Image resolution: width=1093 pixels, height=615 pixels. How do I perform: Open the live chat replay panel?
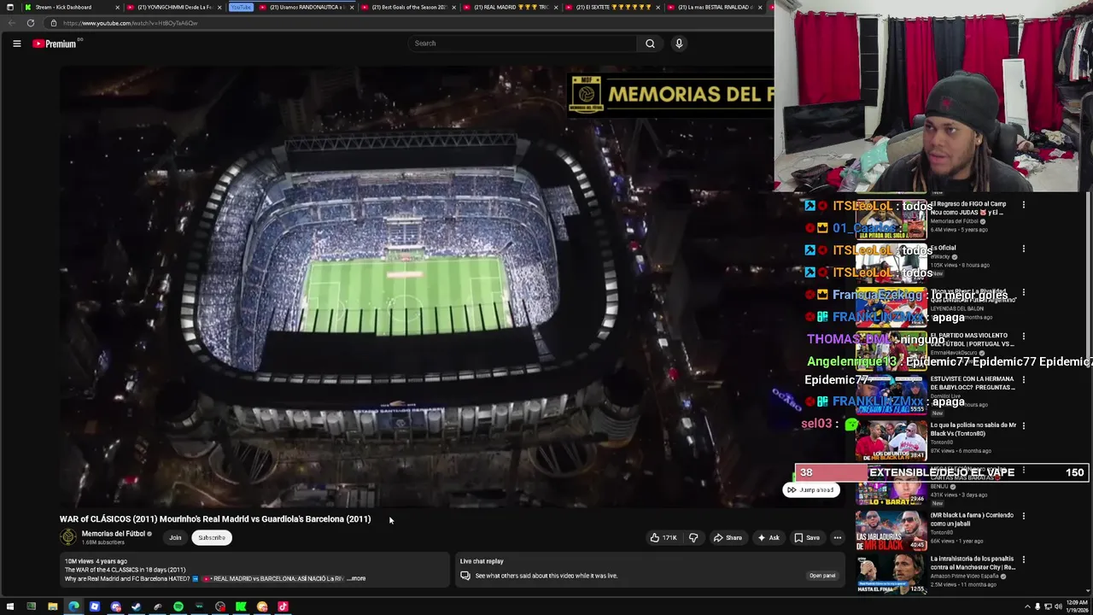coord(822,576)
